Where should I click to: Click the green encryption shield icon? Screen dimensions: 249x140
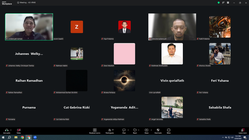[x=219, y=3]
